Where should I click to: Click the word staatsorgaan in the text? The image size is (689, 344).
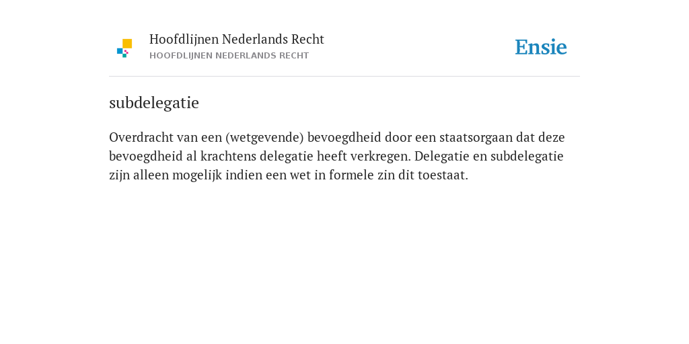click(x=476, y=138)
